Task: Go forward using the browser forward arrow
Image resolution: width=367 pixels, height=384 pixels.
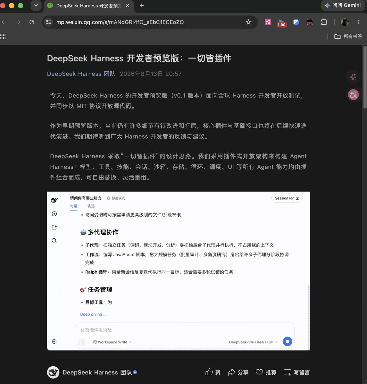Action: point(18,22)
